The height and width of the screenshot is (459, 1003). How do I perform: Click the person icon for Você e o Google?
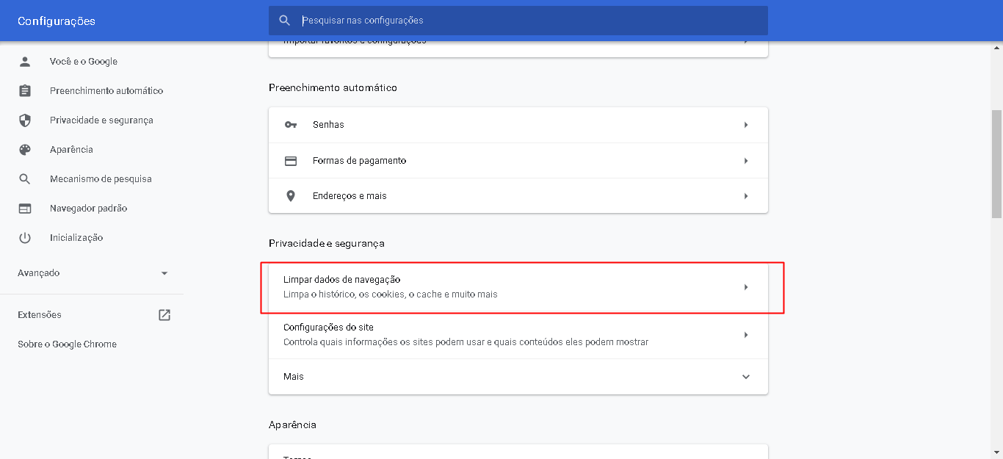25,62
